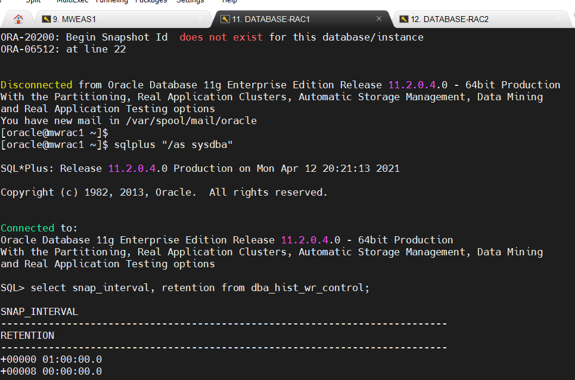Close the 12. DATABASE-RAC2 tab
Screen dimensions: 575x380
pos(558,18)
